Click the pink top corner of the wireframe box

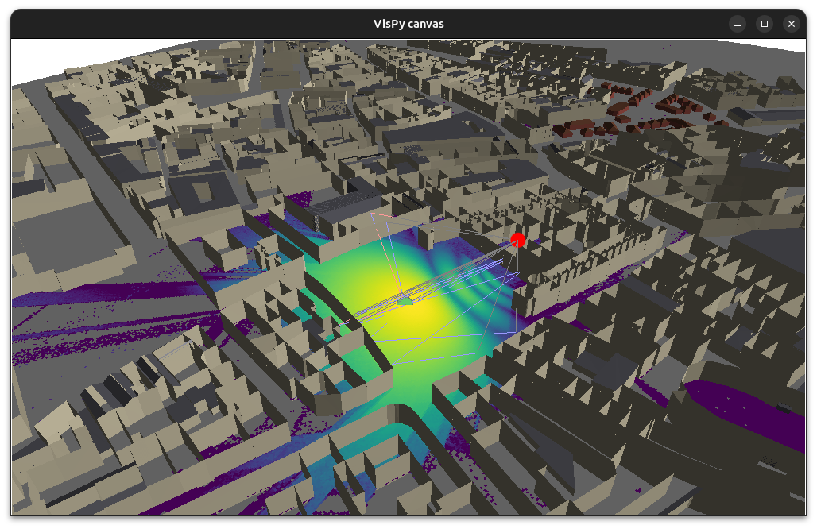click(373, 213)
